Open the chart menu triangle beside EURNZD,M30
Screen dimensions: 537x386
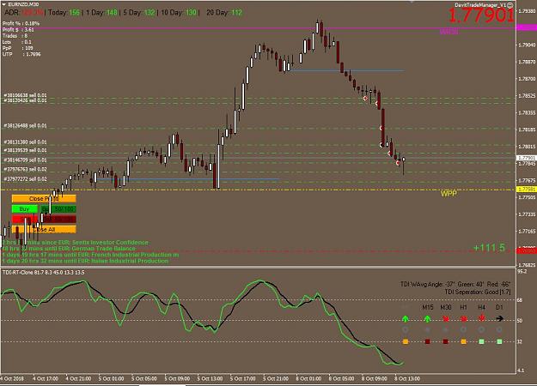pyautogui.click(x=3, y=4)
